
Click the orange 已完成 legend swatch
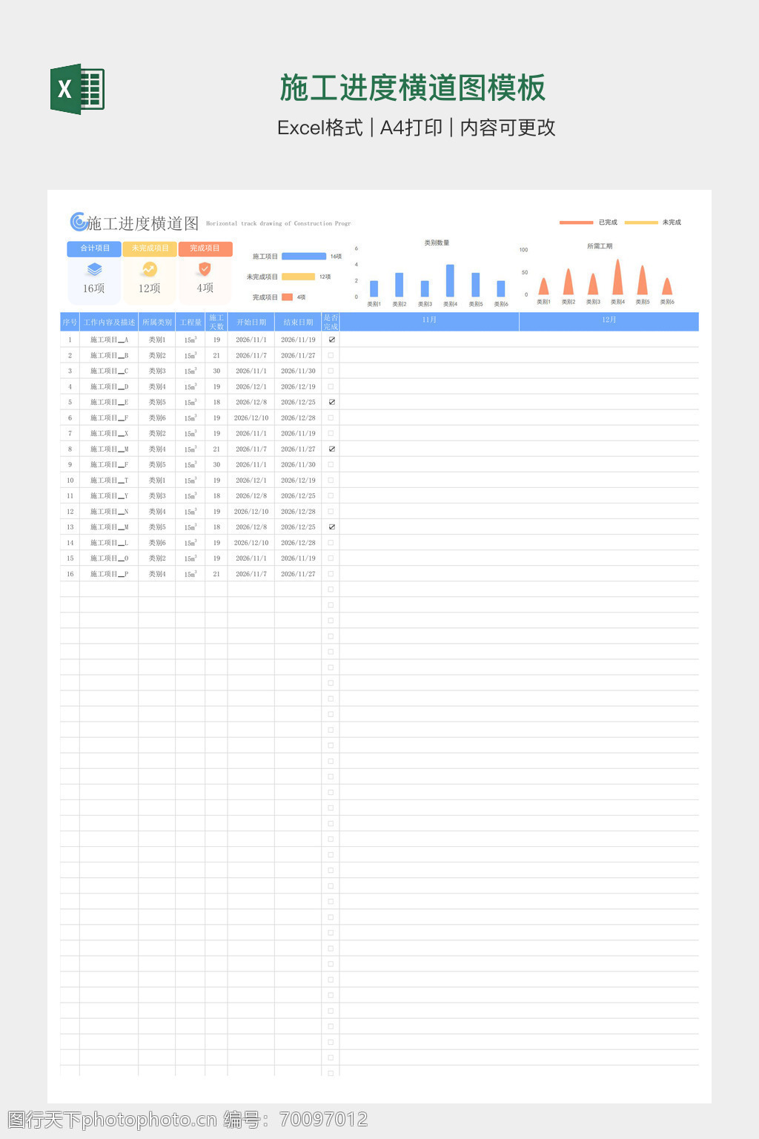(x=576, y=222)
